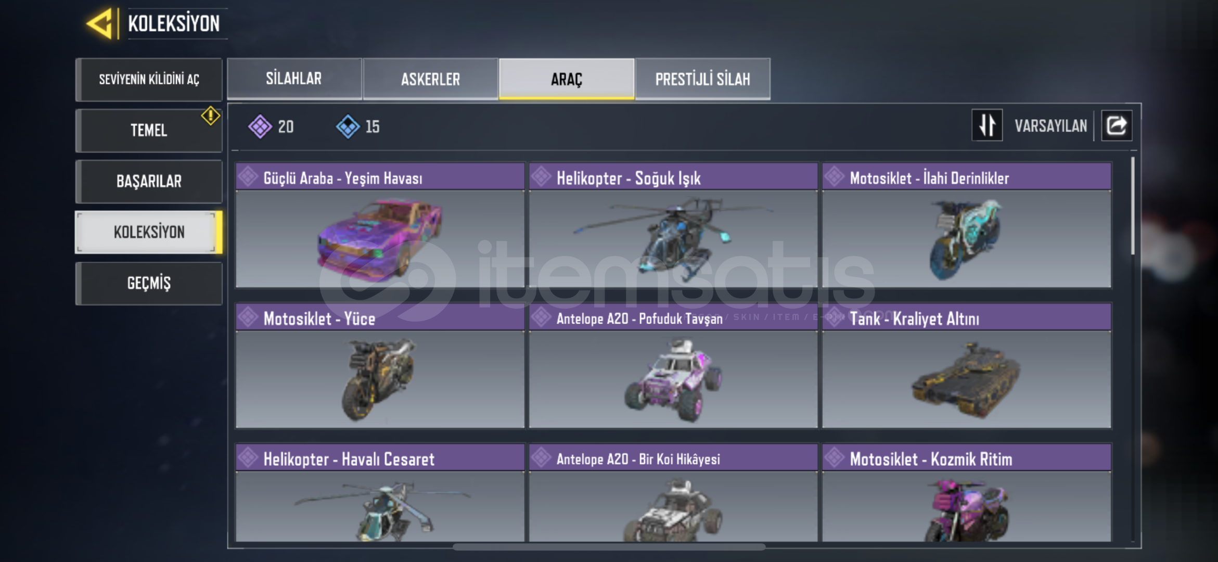
Task: Click the SEVİYENİN KİLİDİNİ AÇ button
Action: click(149, 79)
